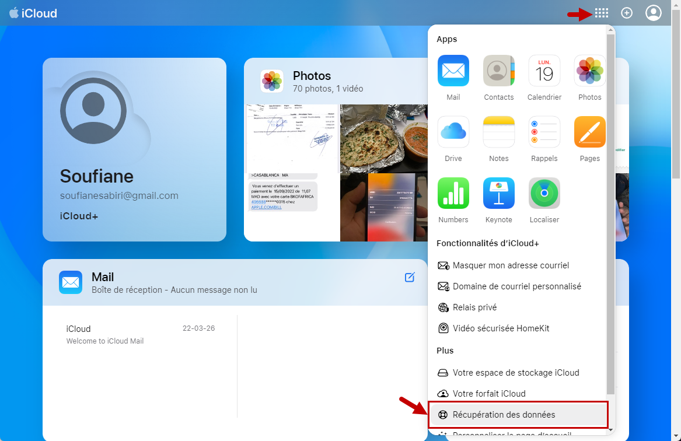Open the iCloud Drive app icon
This screenshot has height=441, width=681.
[453, 132]
